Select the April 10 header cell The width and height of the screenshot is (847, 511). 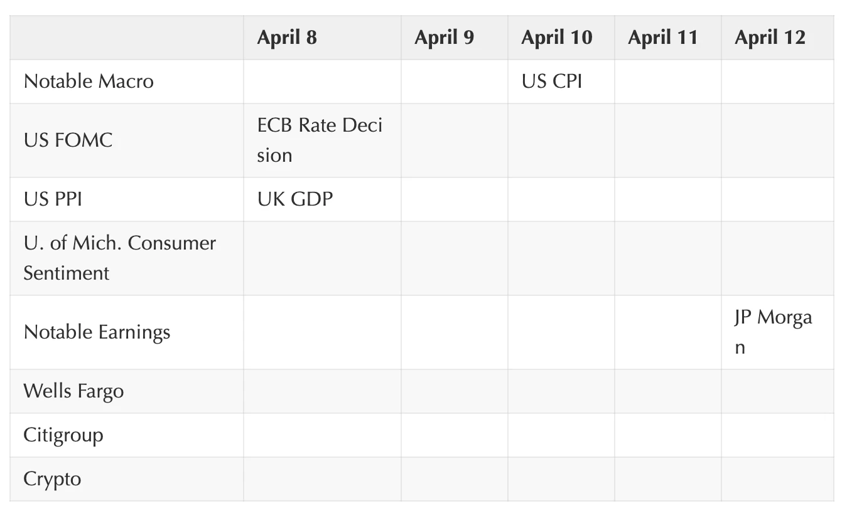[556, 38]
